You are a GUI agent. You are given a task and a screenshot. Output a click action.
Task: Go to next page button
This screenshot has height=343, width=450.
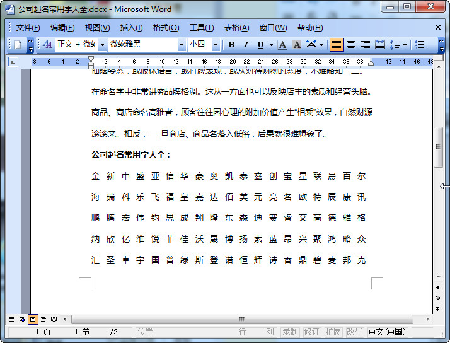437,309
